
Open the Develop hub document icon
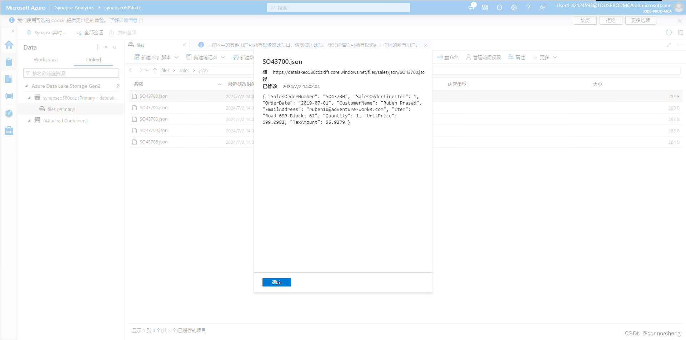[9, 79]
